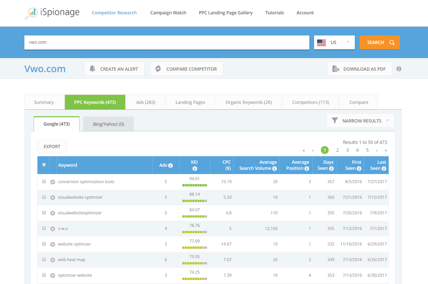Sort the table by Keyword header

pos(67,165)
